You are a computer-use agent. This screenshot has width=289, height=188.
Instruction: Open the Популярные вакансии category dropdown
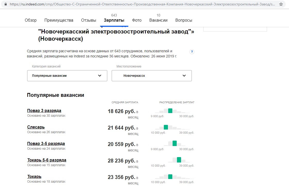(67, 76)
